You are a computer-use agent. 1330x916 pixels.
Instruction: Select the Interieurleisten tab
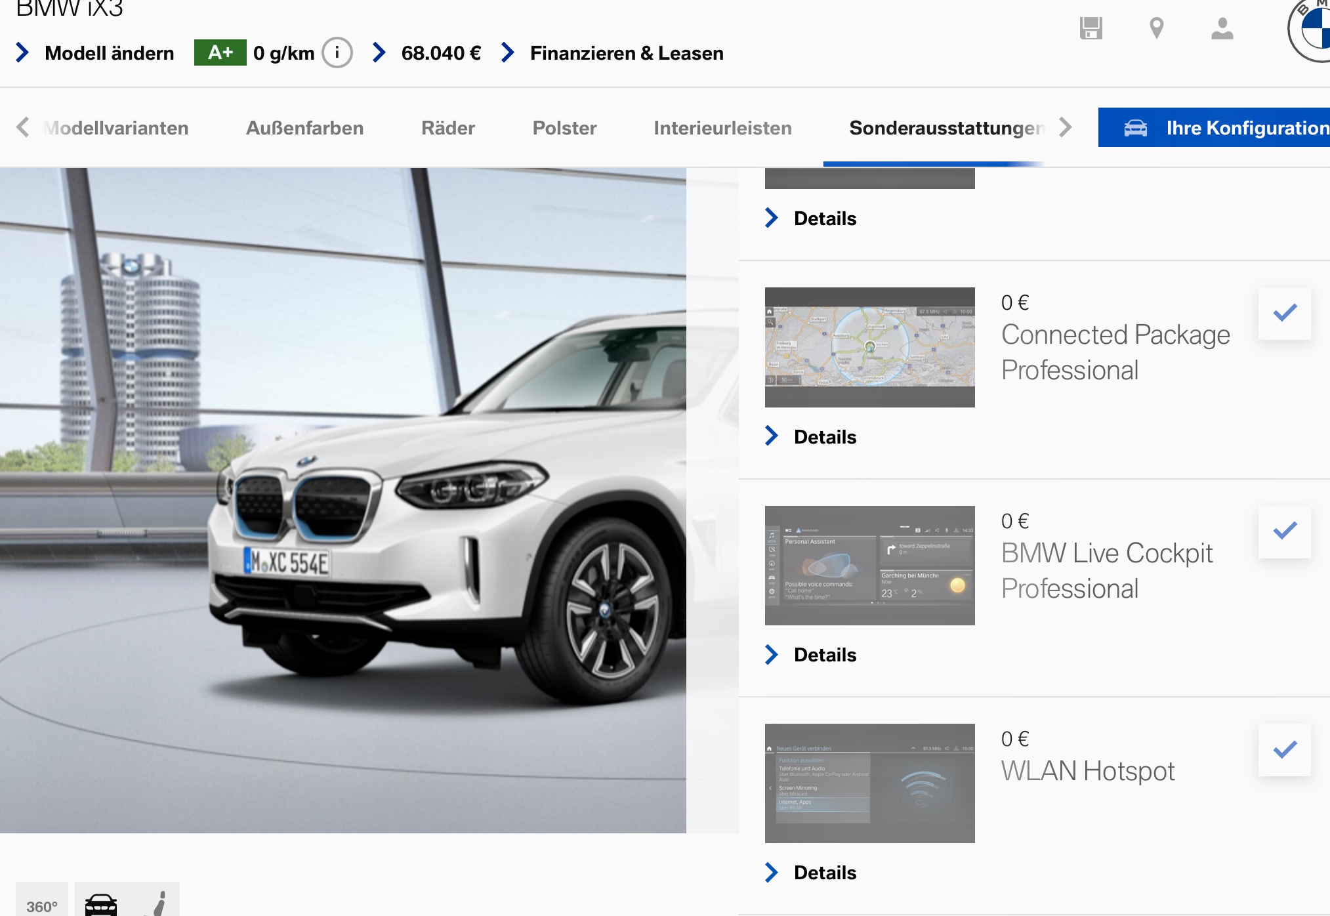click(722, 127)
